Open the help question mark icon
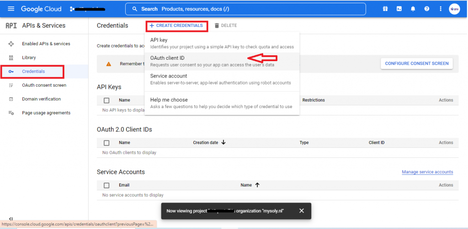 pos(427,9)
